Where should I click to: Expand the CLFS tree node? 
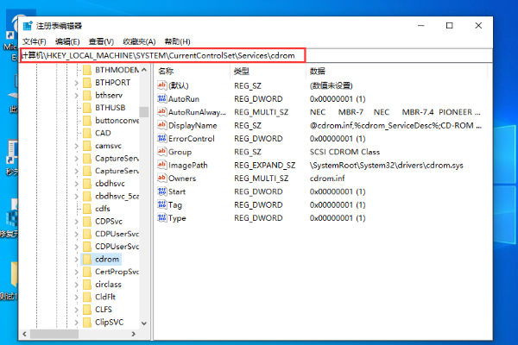(76, 310)
